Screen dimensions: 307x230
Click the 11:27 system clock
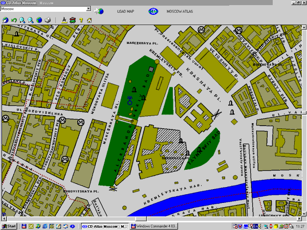(300, 226)
